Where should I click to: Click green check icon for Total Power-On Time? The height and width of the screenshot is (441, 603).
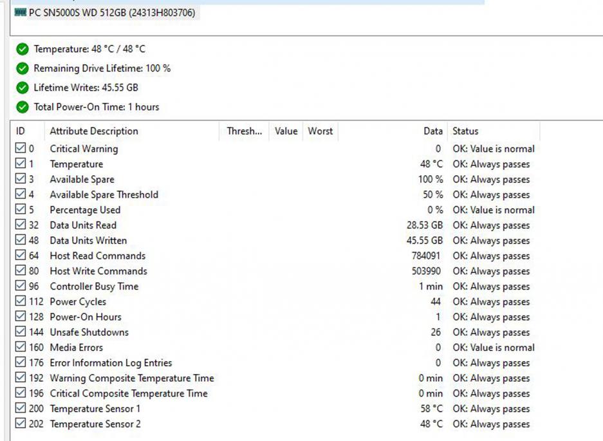pos(23,108)
